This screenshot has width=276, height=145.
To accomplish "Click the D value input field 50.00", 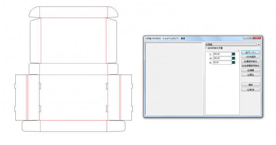I will [x=222, y=63].
